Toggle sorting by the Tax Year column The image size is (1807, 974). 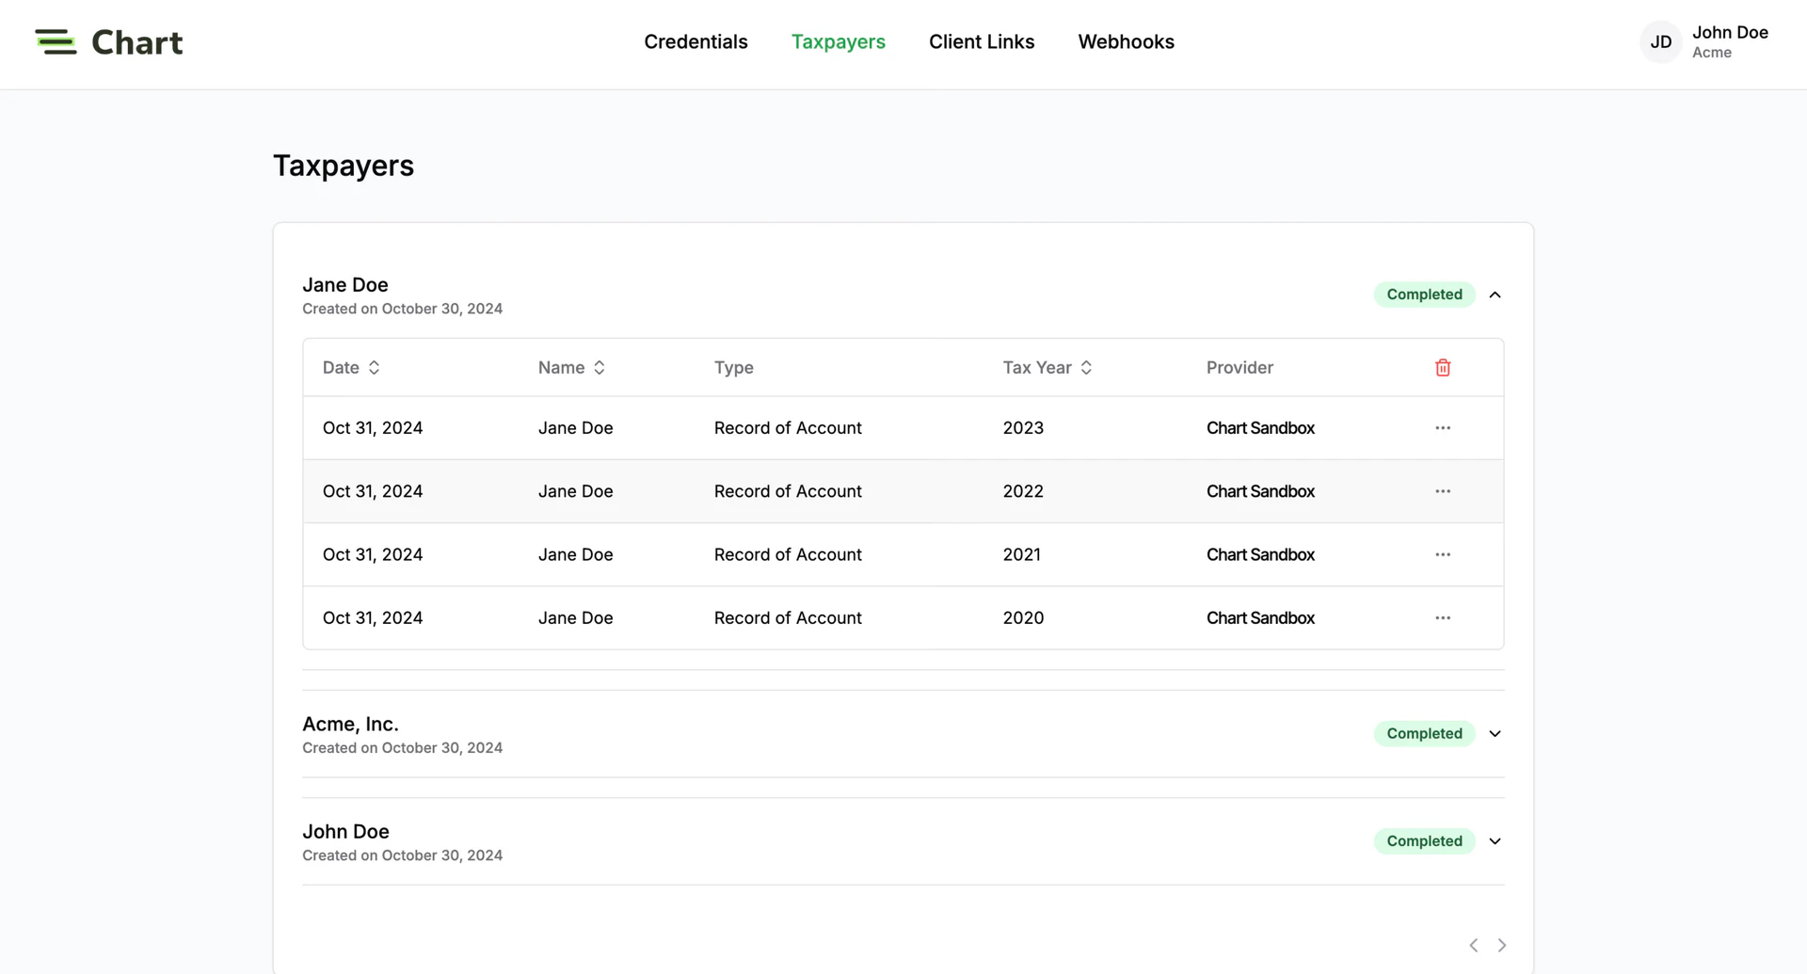point(1087,367)
